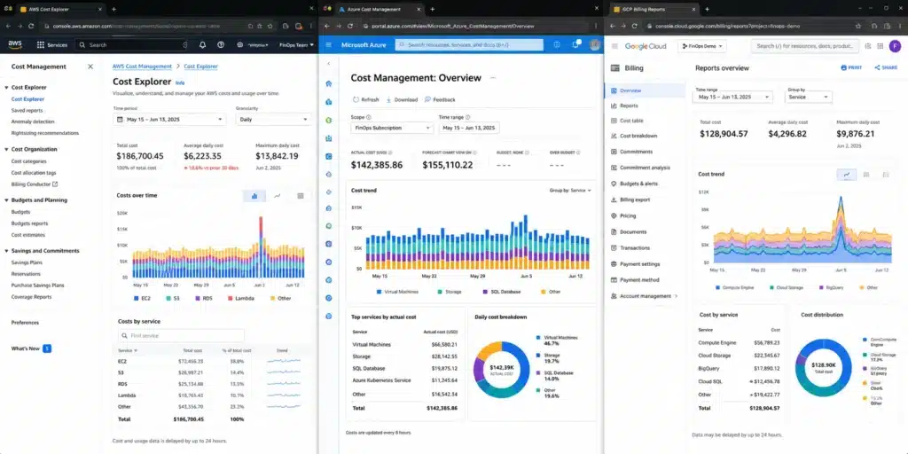Click the Info link beside Cost Explorer title
The width and height of the screenshot is (908, 454).
pyautogui.click(x=180, y=82)
